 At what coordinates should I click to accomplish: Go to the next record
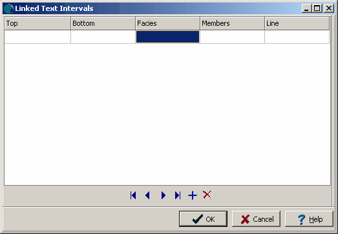pos(163,195)
